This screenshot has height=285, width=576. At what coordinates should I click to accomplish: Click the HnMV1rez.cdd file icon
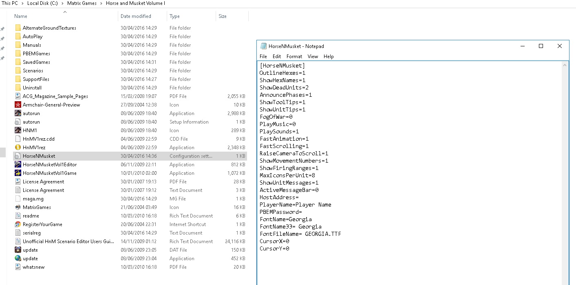[x=18, y=139]
